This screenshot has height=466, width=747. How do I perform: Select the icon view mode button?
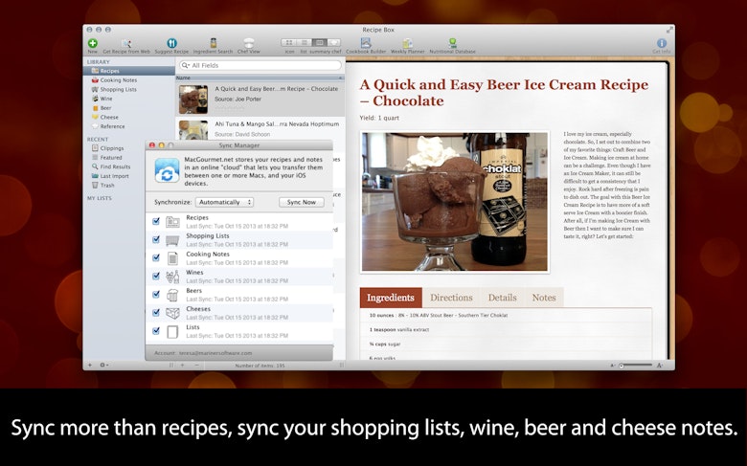tap(288, 43)
